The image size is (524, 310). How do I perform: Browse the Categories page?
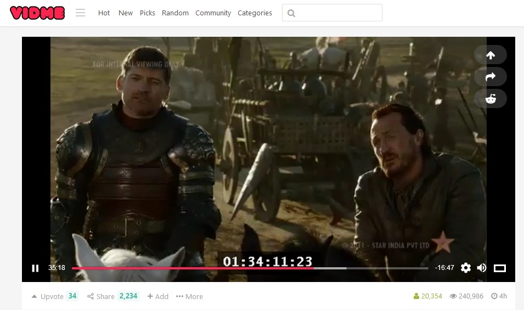point(255,13)
